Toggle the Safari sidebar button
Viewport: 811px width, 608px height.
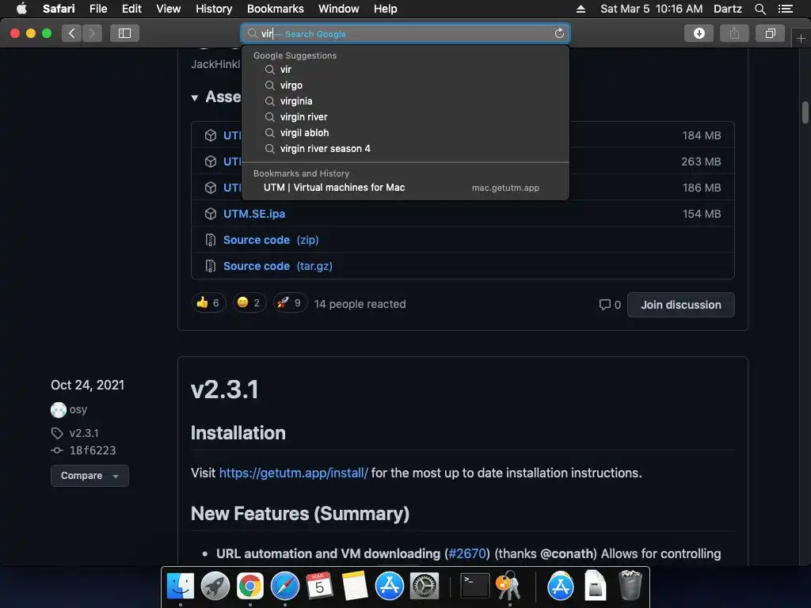point(124,33)
